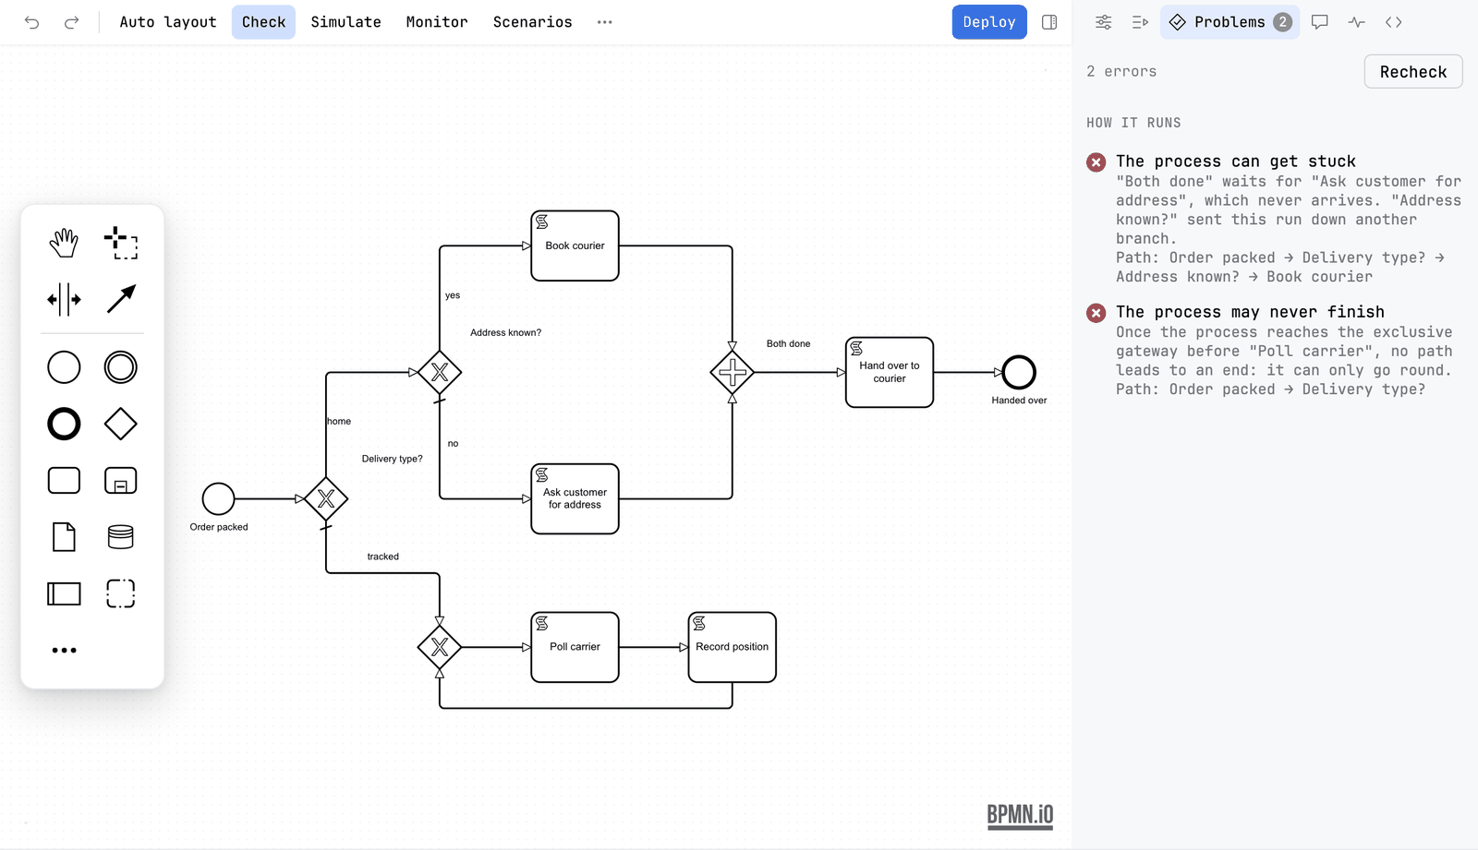Open the properties sliders panel
Viewport: 1478px width, 850px height.
(1104, 22)
